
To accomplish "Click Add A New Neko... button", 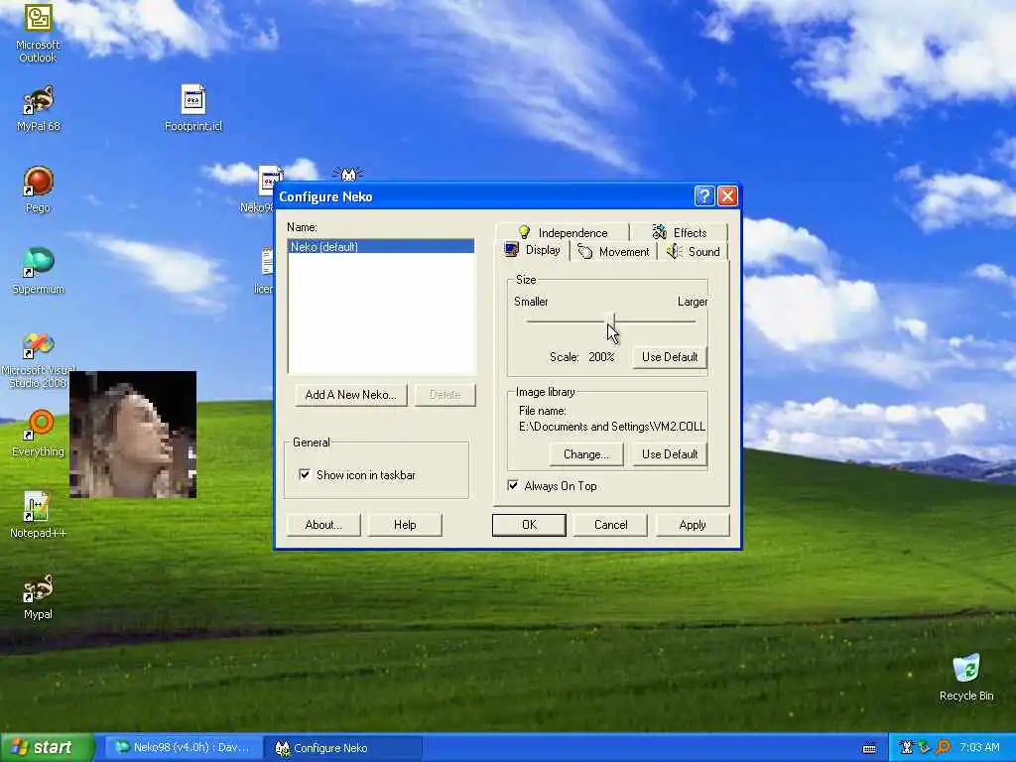I will point(350,395).
